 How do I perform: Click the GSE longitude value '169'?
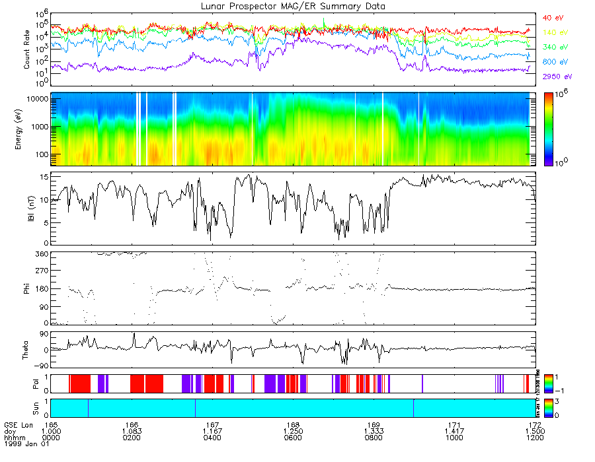(x=374, y=425)
